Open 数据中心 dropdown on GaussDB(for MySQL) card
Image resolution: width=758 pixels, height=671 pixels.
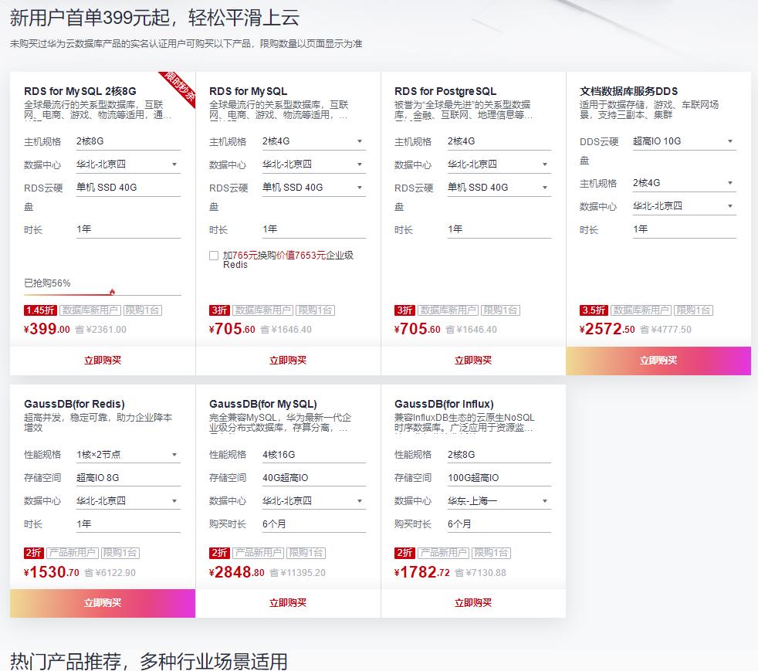(313, 501)
